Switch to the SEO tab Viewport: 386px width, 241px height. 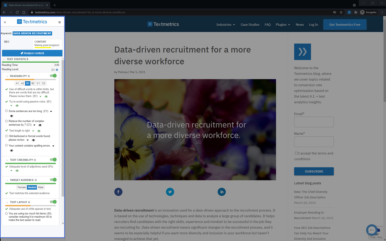[x=7, y=42]
